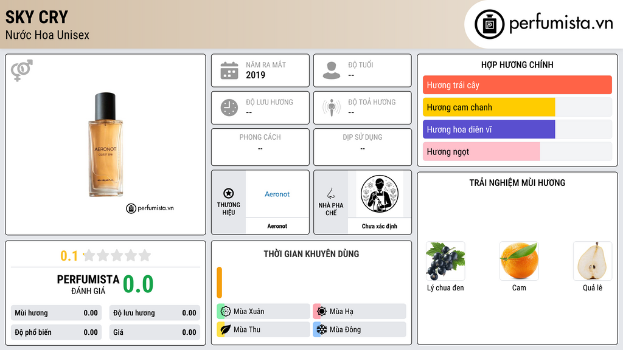Image resolution: width=623 pixels, height=350 pixels.
Task: Click the unisex gender symbol icon
Action: [x=21, y=70]
